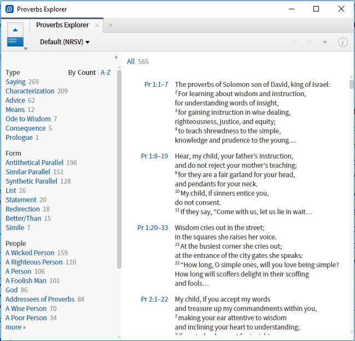Filter by Ode to Wisdom type
355x341 pixels.
(x=28, y=119)
